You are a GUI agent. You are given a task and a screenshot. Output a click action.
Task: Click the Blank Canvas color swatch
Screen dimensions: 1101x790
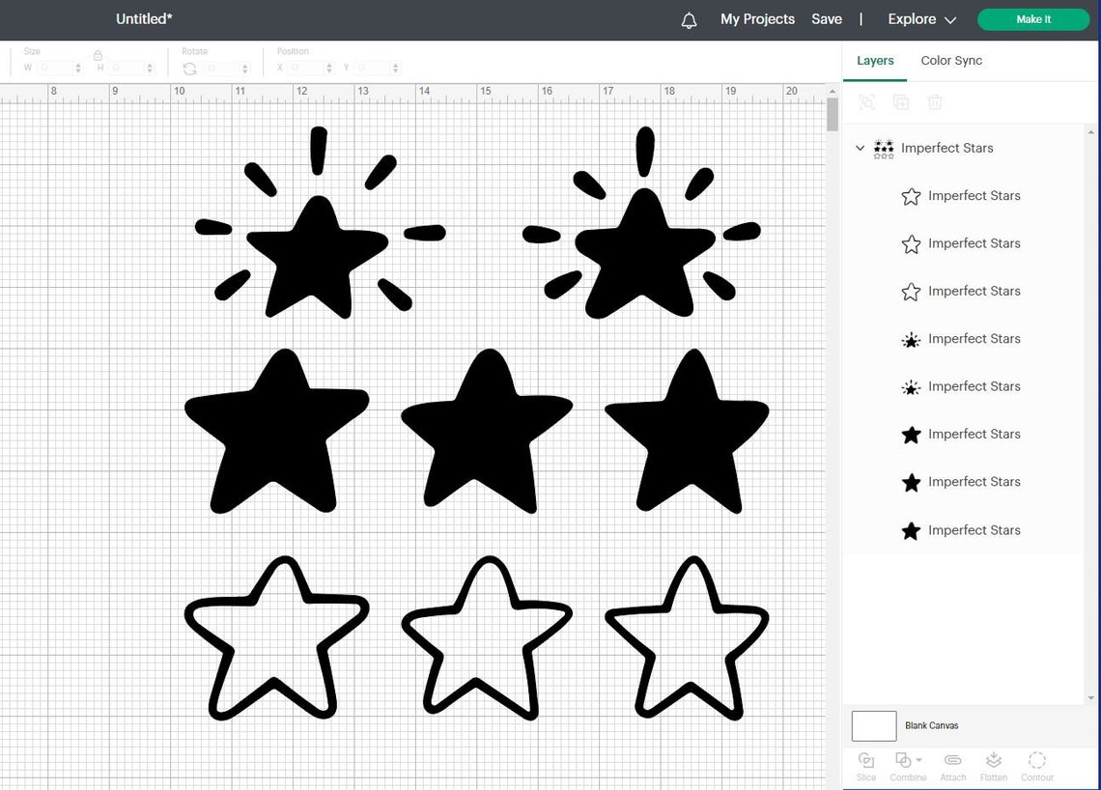(x=873, y=725)
